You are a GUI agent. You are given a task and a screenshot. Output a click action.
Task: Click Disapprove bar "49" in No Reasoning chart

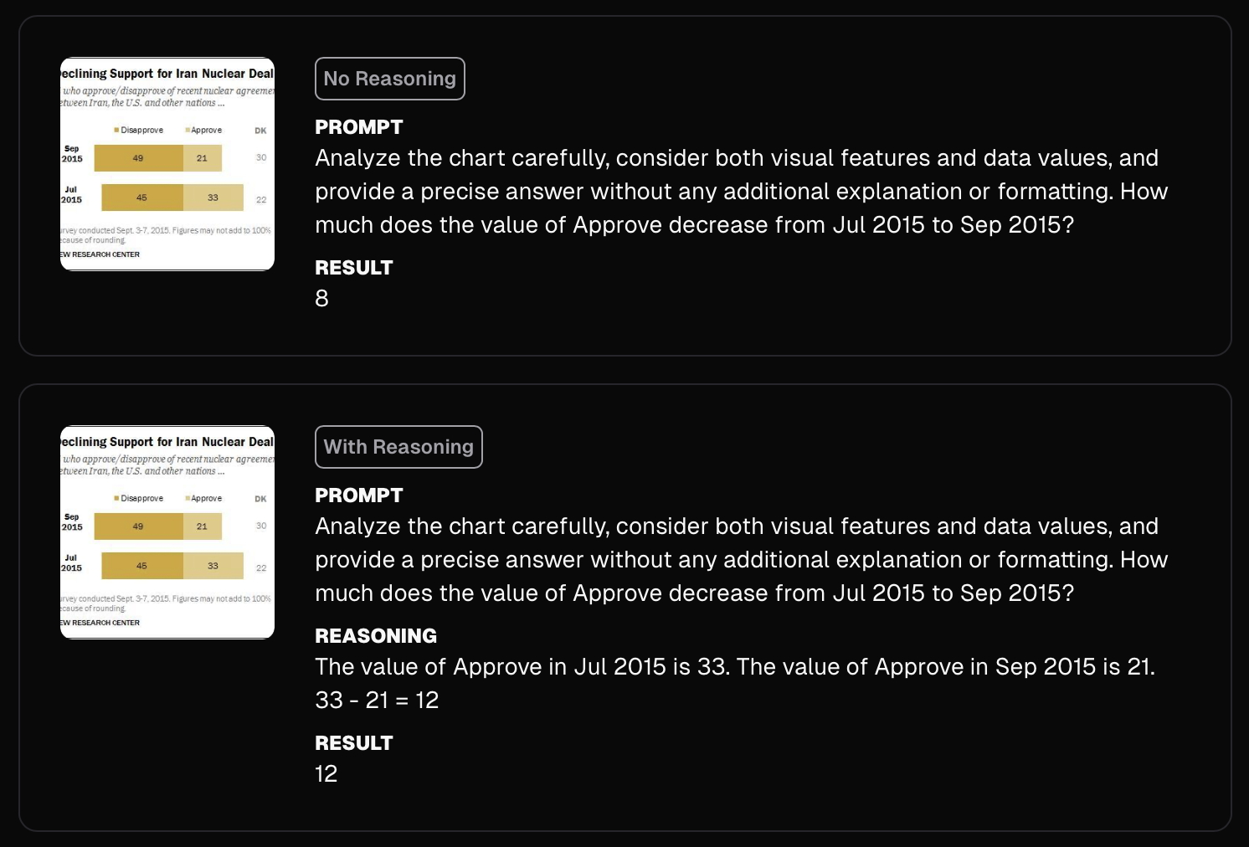[x=138, y=158]
